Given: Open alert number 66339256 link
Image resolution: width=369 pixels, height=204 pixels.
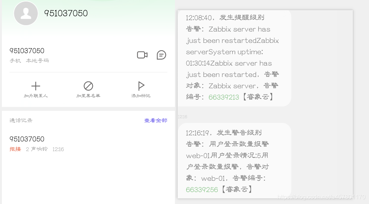Looking at the screenshot, I should (x=202, y=189).
